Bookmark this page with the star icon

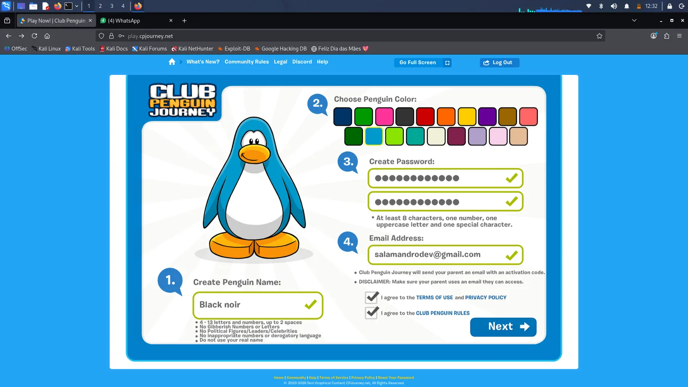[x=599, y=36]
